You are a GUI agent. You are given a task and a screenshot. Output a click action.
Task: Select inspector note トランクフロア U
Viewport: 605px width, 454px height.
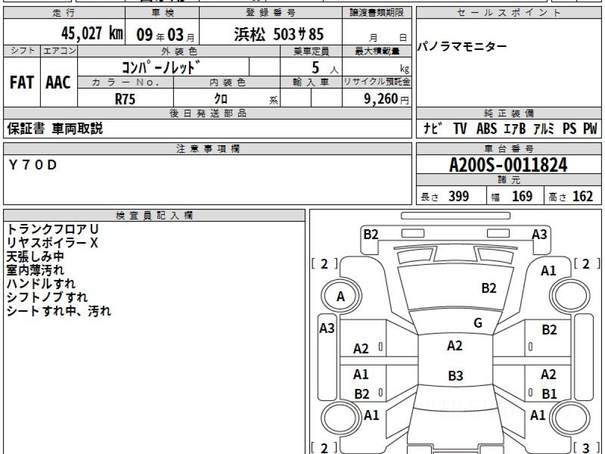coord(52,229)
